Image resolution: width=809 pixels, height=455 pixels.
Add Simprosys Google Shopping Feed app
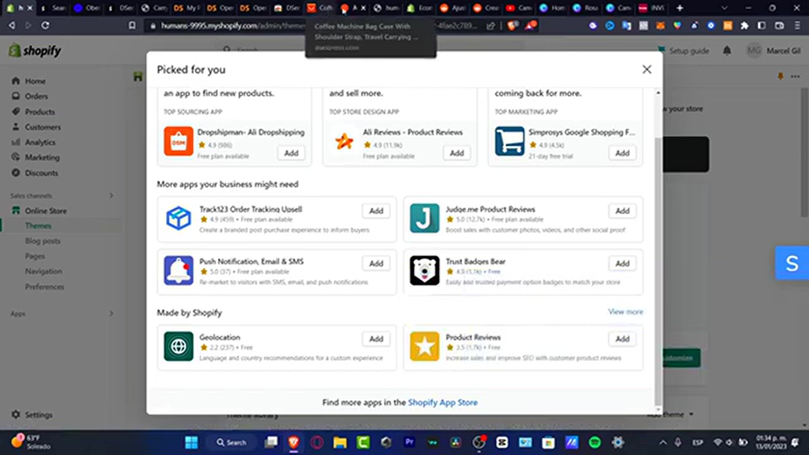[x=622, y=153]
